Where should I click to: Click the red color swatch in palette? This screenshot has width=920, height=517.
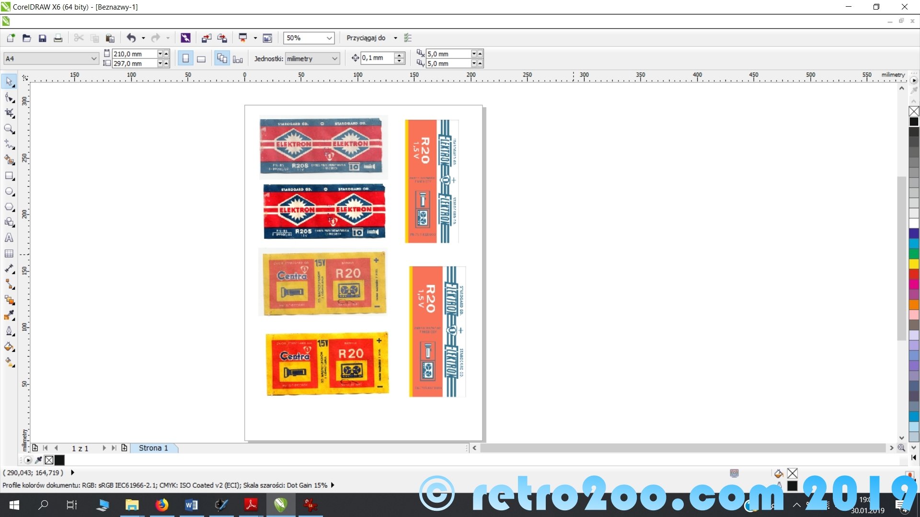pos(914,274)
